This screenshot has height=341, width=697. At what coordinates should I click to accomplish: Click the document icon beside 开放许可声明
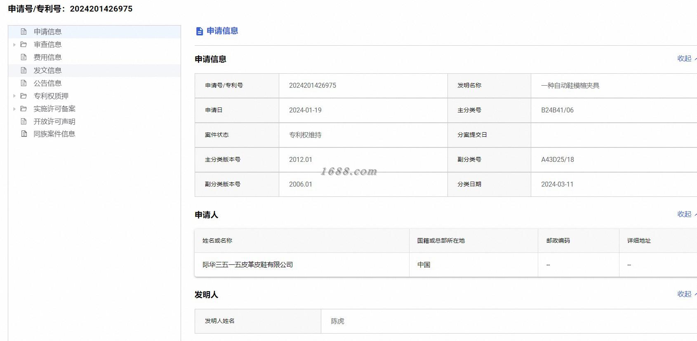click(x=24, y=121)
